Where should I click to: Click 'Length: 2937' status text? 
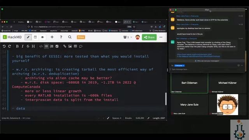coord(159,118)
